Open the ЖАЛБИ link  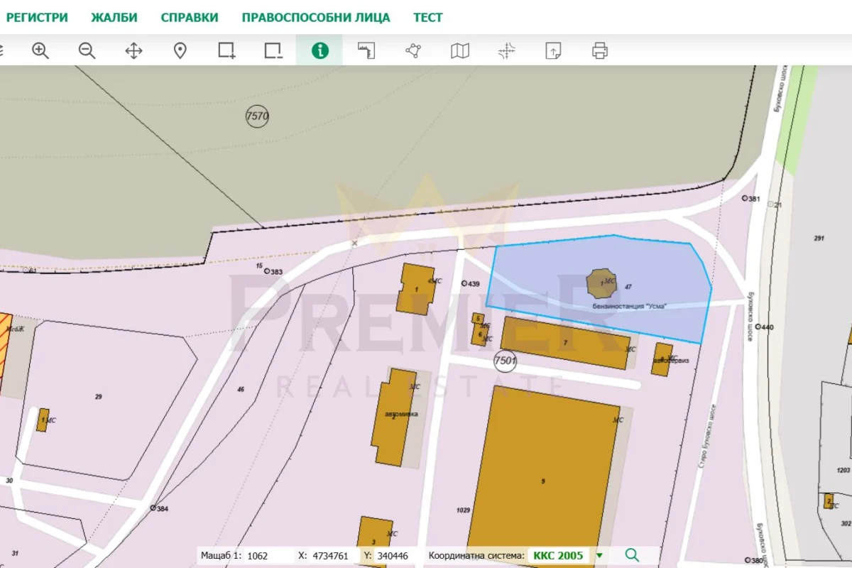114,18
